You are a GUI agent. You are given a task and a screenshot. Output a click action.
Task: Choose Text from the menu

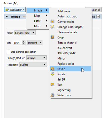tap(70, 85)
